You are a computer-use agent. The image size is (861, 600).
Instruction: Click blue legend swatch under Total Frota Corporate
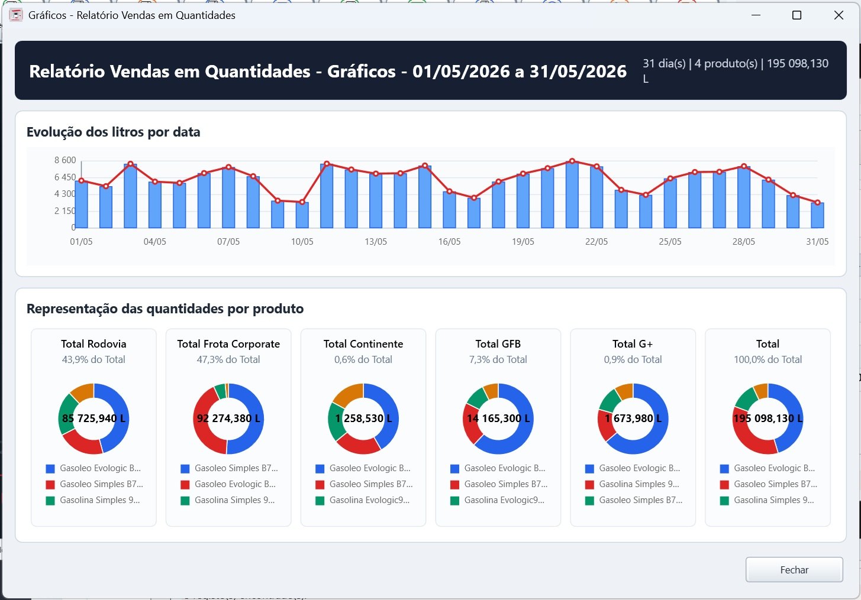(185, 469)
